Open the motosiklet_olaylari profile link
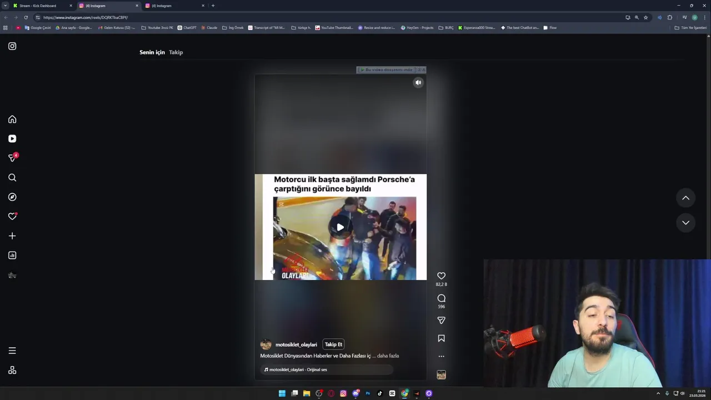The image size is (711, 400). click(x=296, y=345)
